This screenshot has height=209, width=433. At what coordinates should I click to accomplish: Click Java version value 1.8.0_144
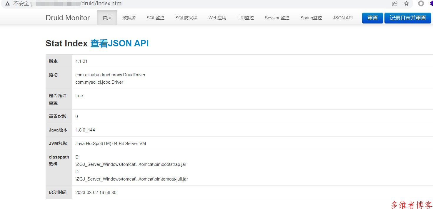[x=85, y=130]
